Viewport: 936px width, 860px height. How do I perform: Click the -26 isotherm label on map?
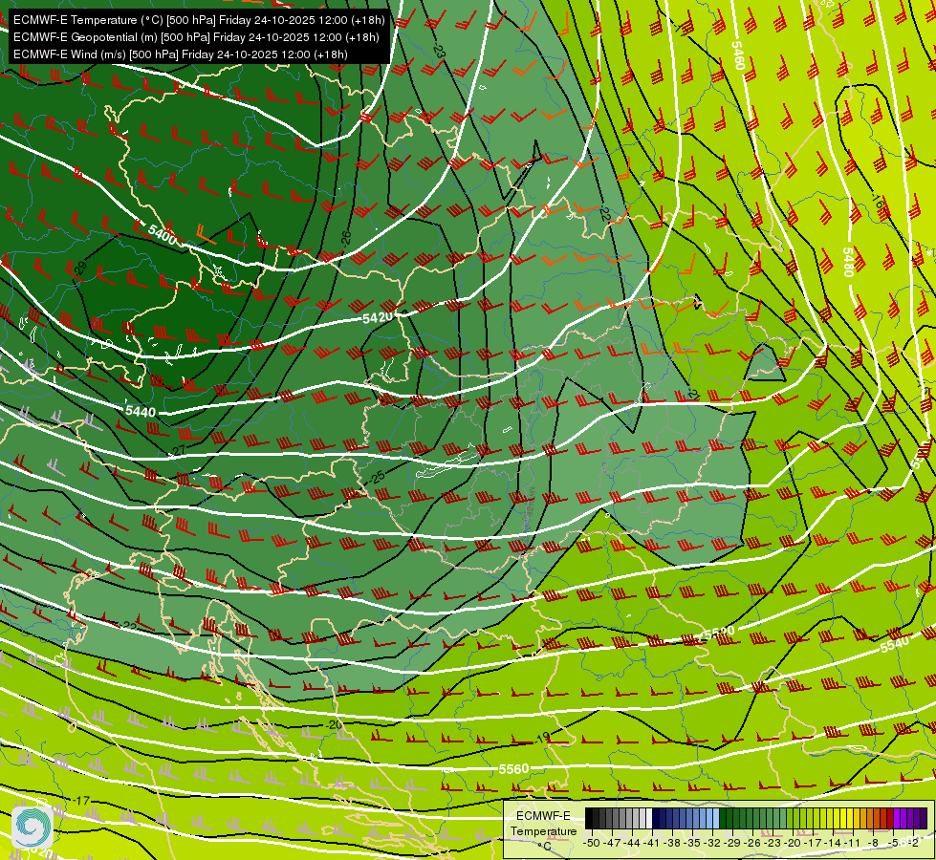(346, 238)
